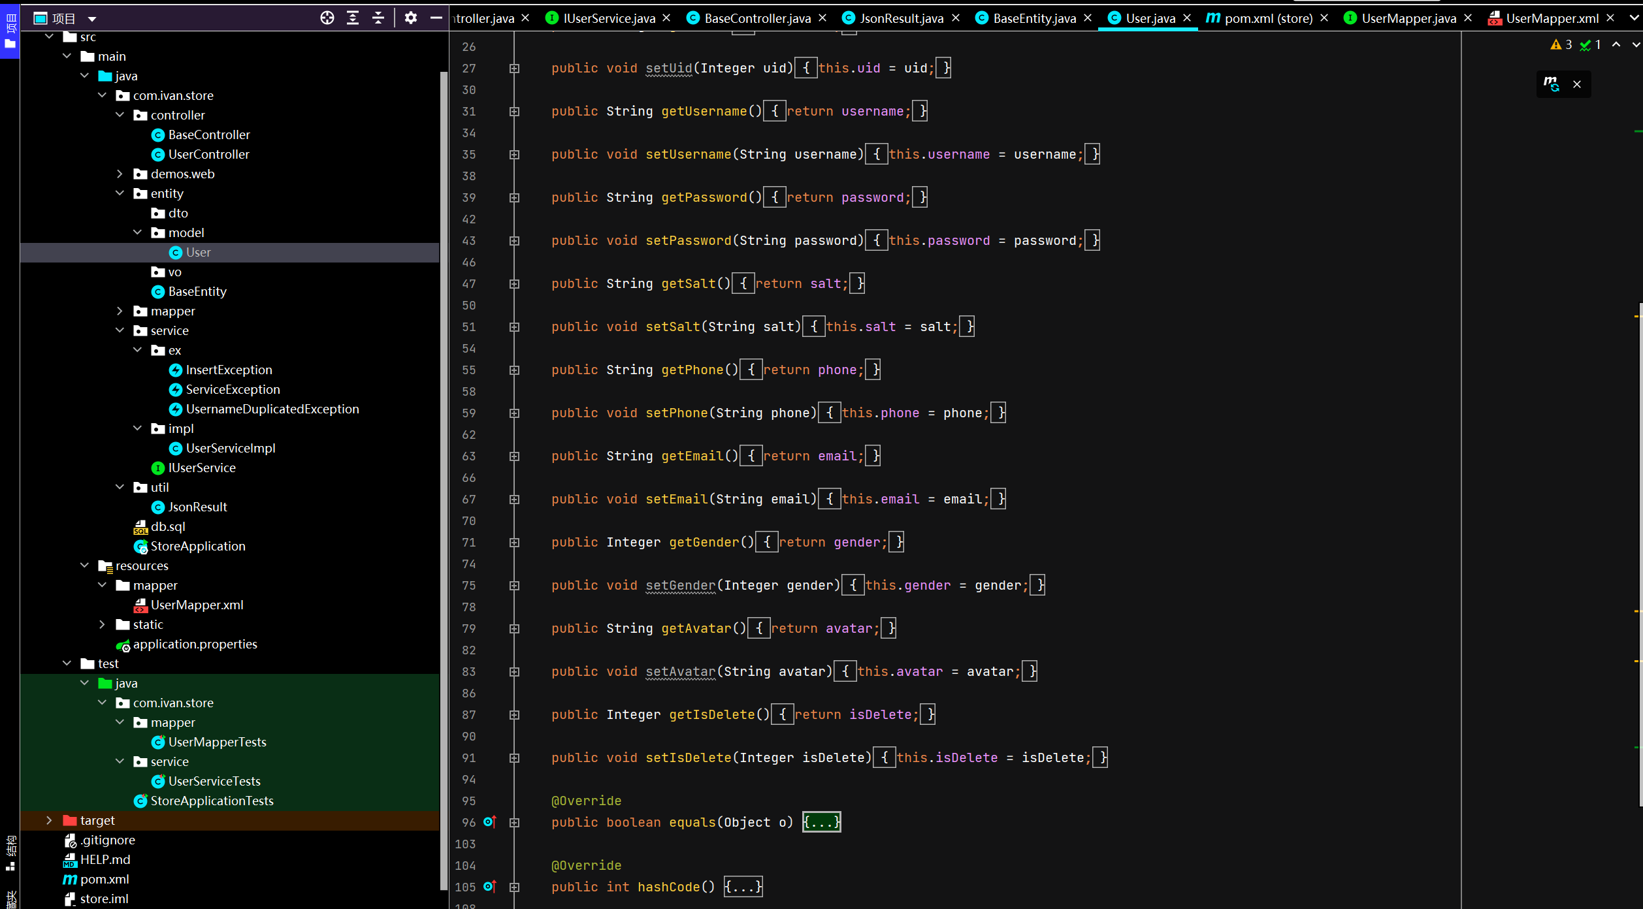Click the Structure tool window side button
This screenshot has width=1643, height=909.
pos(10,853)
